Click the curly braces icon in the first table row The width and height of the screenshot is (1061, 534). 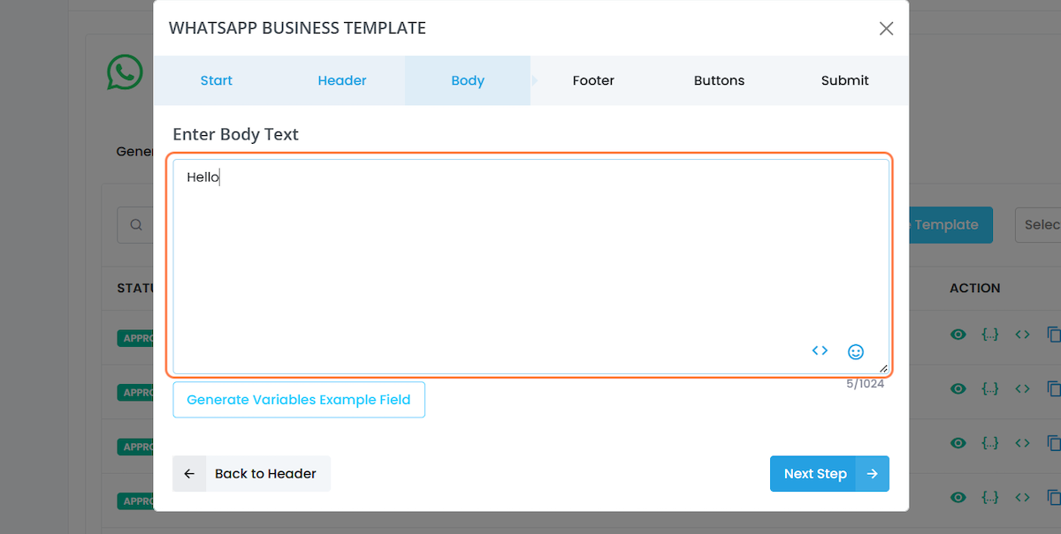click(x=990, y=335)
